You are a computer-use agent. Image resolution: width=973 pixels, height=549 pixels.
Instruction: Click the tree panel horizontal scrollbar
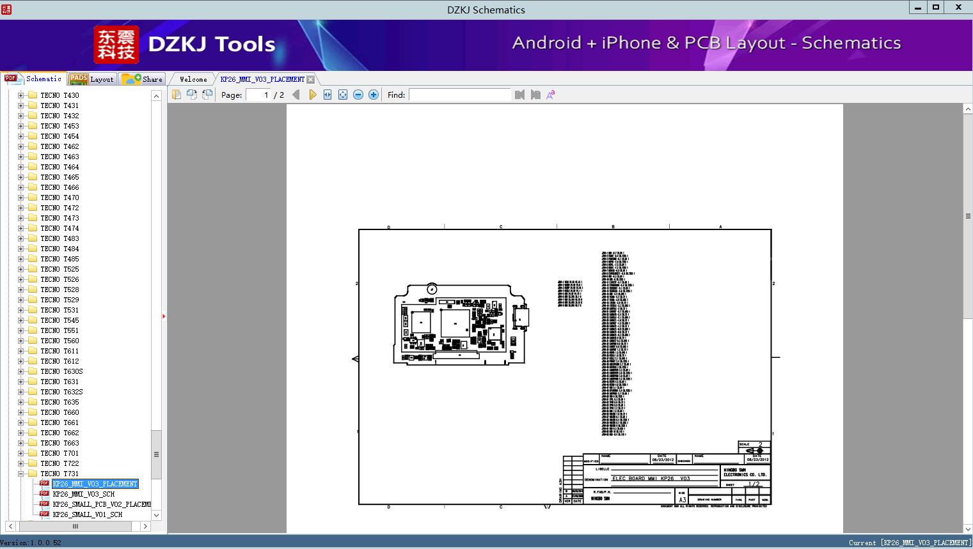click(75, 526)
